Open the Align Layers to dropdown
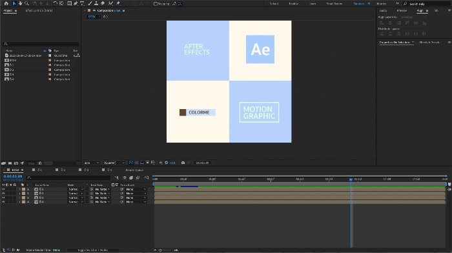This screenshot has height=253, width=452. (x=413, y=17)
